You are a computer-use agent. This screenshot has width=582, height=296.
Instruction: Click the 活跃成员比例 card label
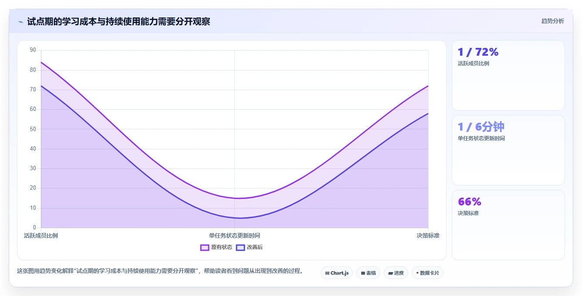coord(473,64)
